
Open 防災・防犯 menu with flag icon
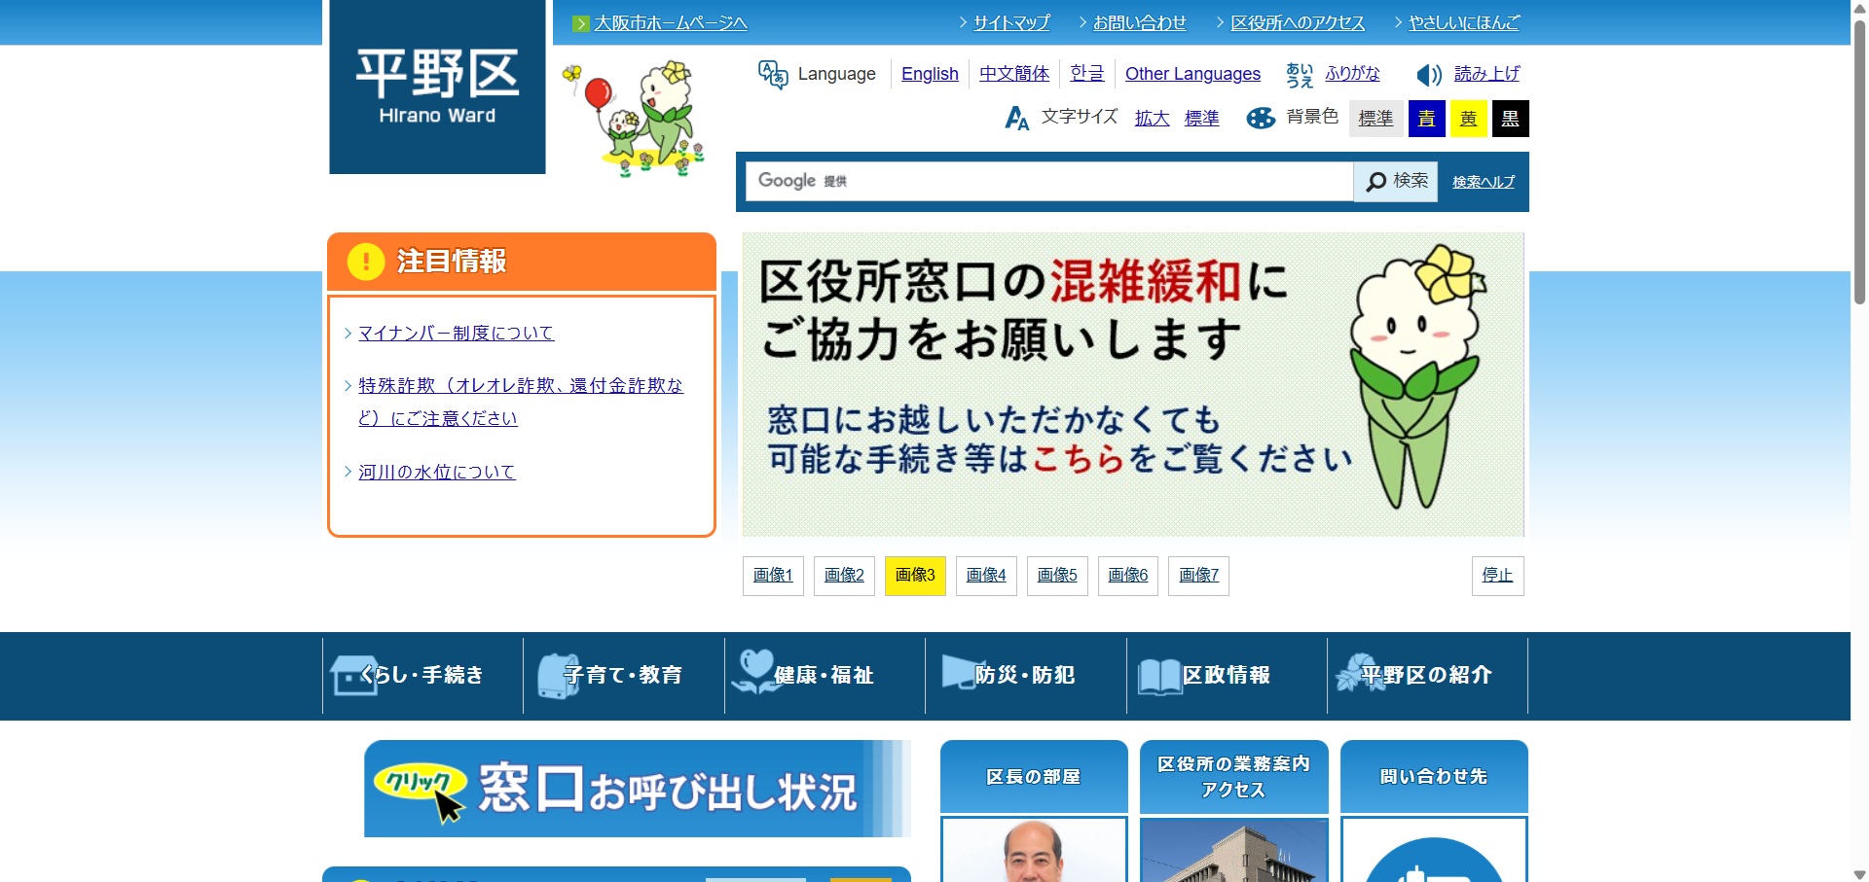(1025, 675)
